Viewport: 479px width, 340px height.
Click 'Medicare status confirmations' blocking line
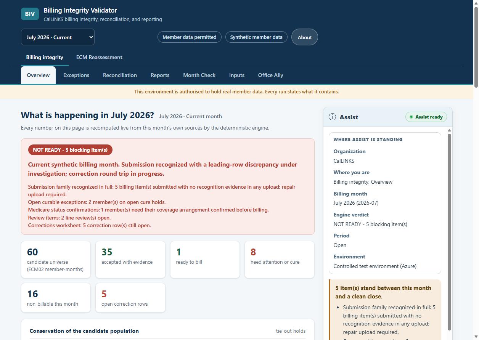pos(148,210)
